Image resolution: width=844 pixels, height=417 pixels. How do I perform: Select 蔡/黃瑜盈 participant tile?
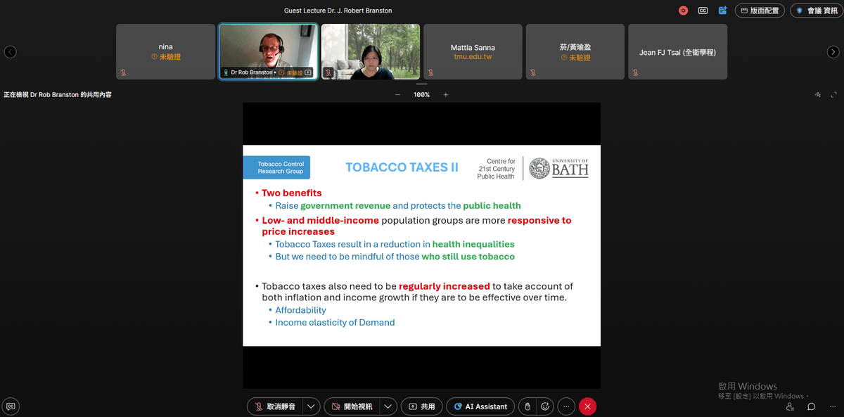[575, 51]
